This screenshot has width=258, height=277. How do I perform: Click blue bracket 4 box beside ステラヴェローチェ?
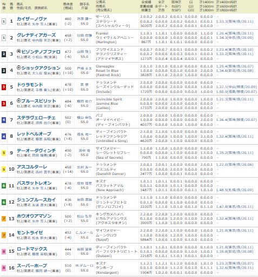point(4,120)
